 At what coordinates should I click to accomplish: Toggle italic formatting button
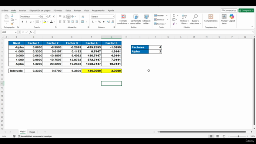tap(26, 22)
